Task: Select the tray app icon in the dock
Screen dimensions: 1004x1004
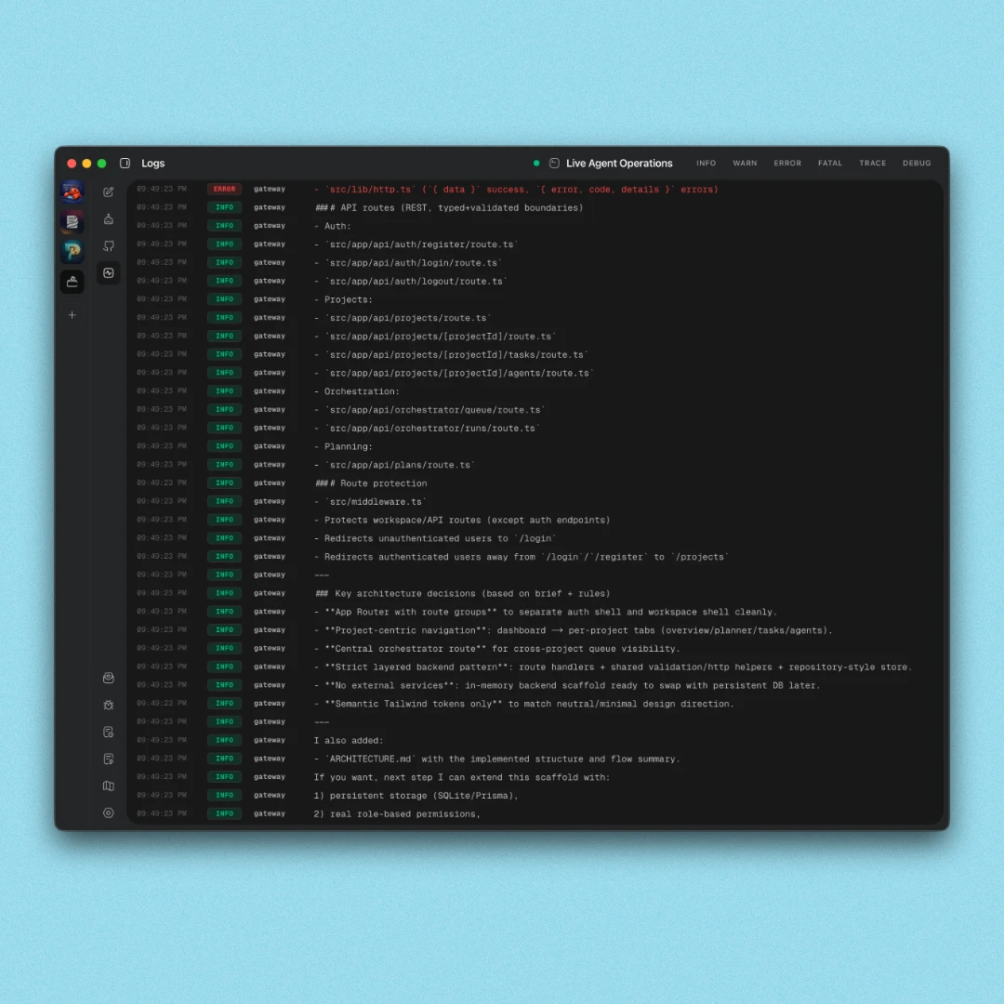Action: [x=73, y=282]
